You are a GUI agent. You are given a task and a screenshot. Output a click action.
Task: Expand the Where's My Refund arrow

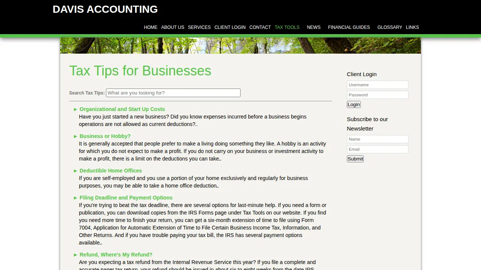[x=76, y=255]
